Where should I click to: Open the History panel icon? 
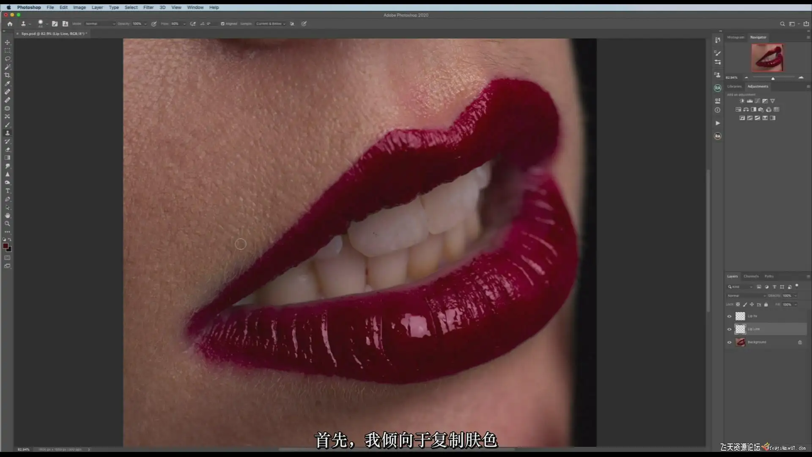tap(718, 40)
